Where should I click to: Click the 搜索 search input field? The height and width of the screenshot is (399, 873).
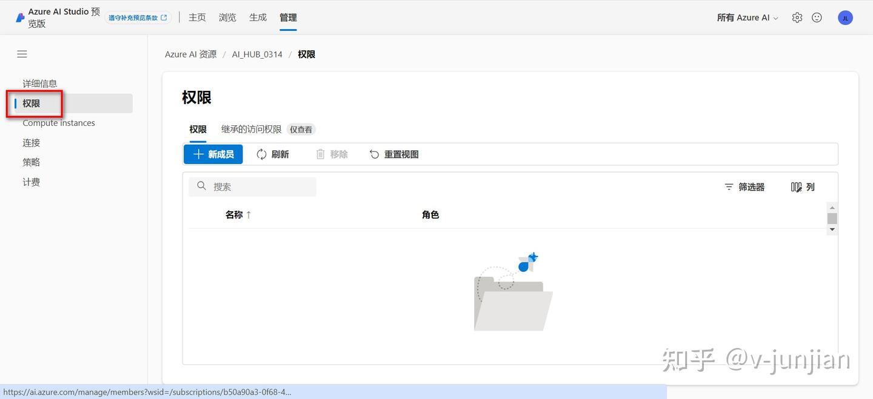[252, 186]
